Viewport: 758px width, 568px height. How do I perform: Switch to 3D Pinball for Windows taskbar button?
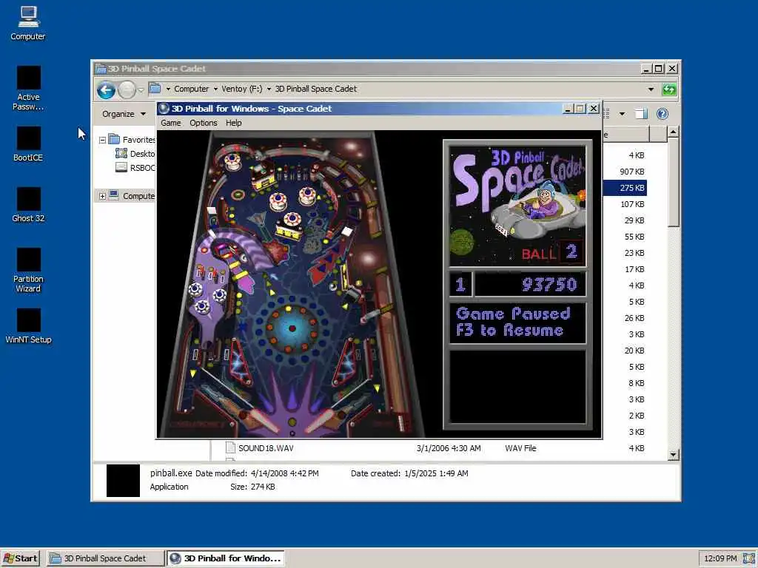[x=225, y=558]
